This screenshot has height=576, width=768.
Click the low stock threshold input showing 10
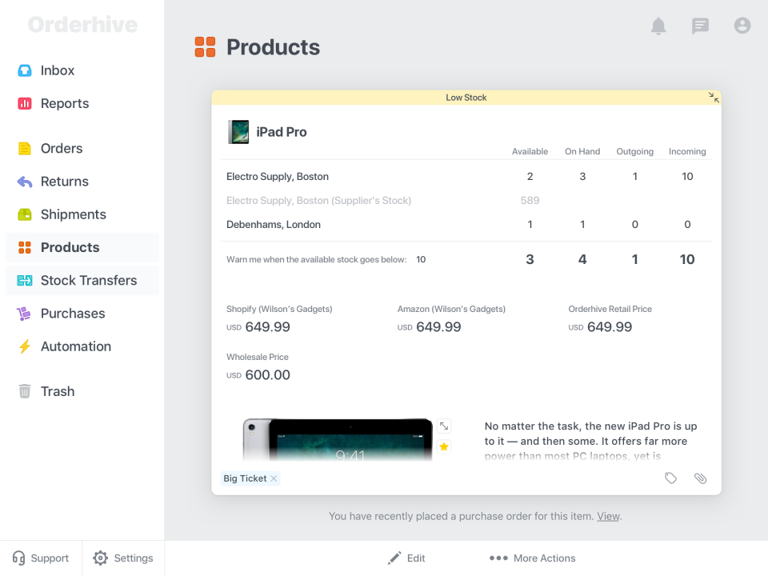click(420, 259)
